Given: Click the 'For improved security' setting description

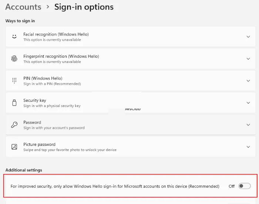Looking at the screenshot, I should point(115,186).
